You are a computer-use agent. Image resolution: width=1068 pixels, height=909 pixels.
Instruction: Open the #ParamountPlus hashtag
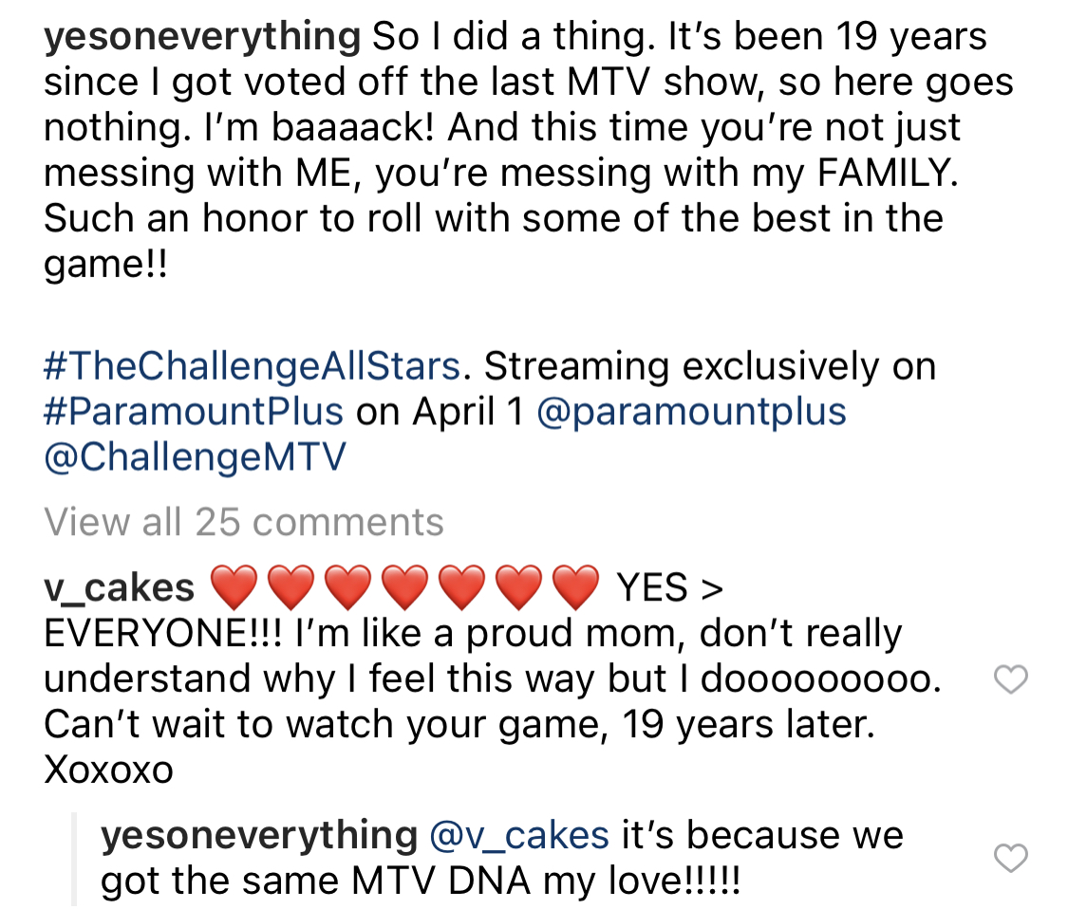click(x=194, y=411)
